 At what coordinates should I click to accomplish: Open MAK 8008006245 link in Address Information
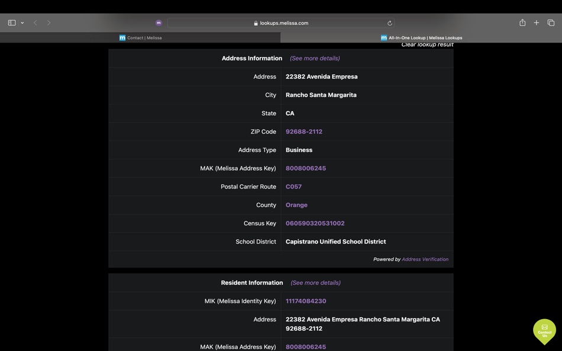tap(306, 168)
